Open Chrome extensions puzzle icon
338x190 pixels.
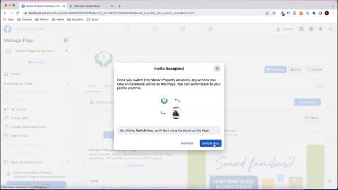click(314, 13)
